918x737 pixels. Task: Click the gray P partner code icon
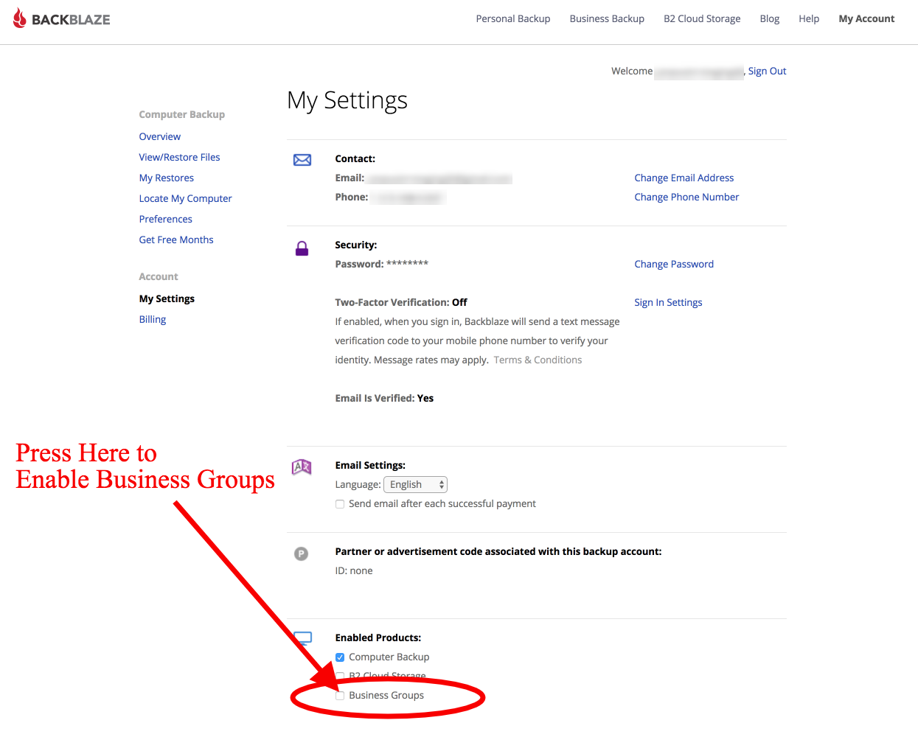tap(302, 553)
